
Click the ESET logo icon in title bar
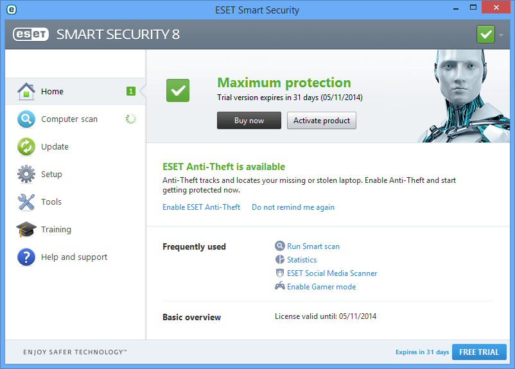tap(11, 10)
